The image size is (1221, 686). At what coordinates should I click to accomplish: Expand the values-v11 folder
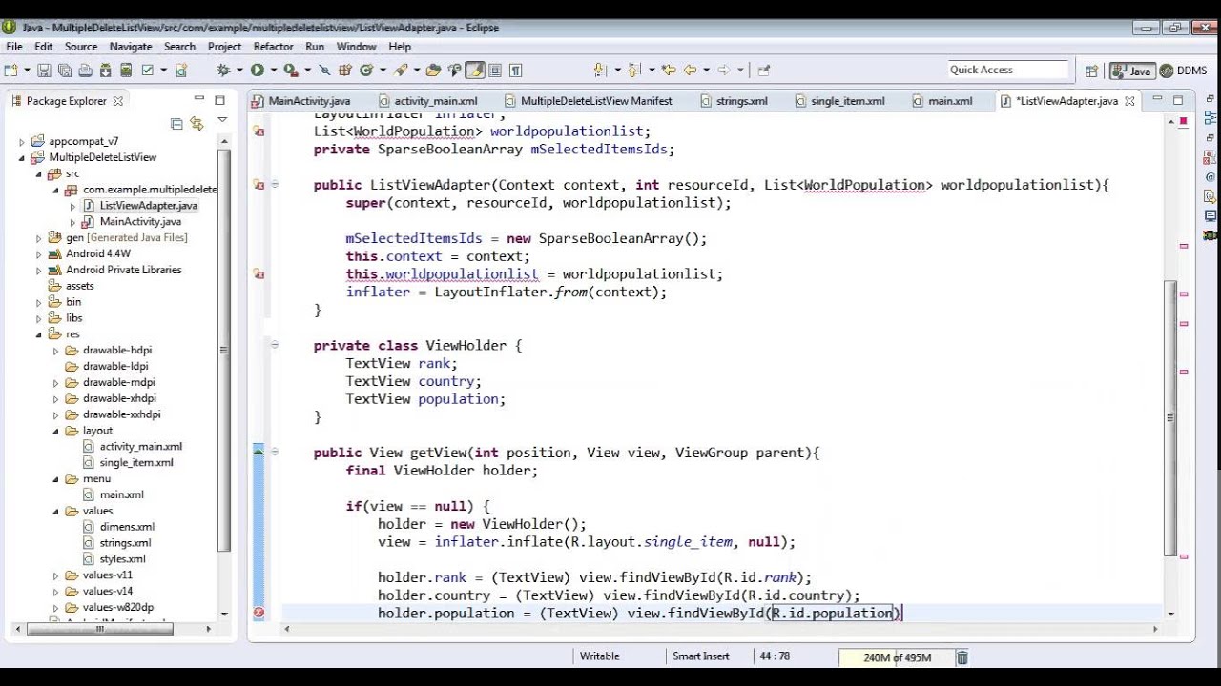(x=56, y=575)
